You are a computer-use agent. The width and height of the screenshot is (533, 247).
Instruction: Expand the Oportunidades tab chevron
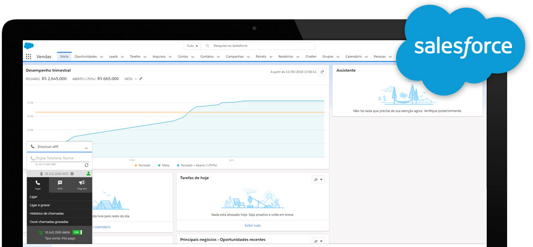pyautogui.click(x=102, y=56)
